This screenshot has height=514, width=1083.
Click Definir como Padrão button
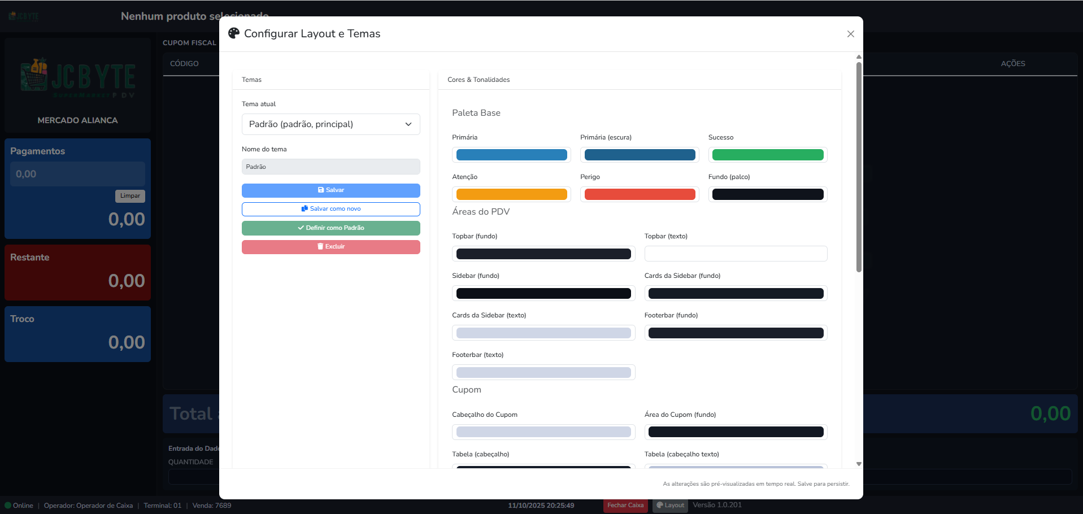330,228
